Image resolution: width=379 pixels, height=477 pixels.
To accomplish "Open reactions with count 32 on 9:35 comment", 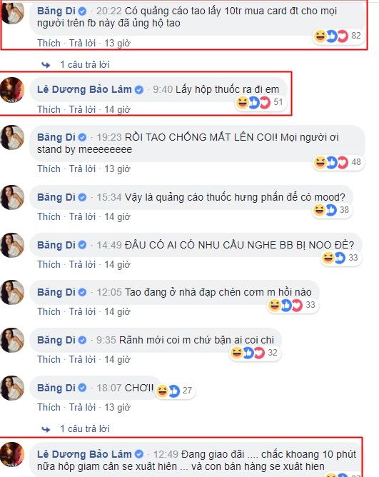I will (254, 353).
